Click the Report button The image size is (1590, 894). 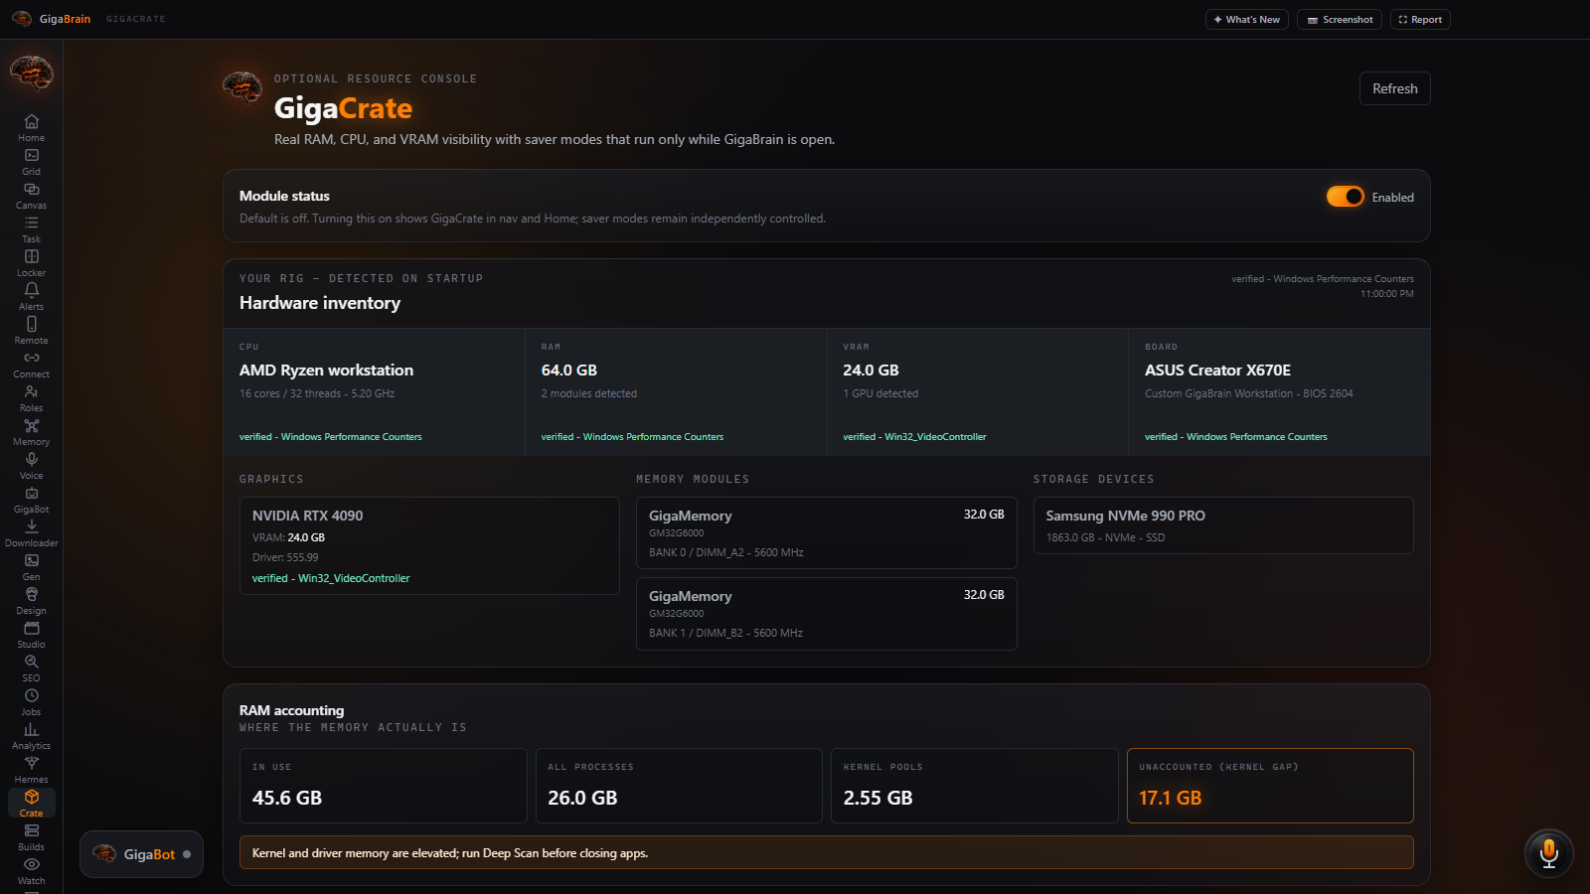pyautogui.click(x=1420, y=19)
